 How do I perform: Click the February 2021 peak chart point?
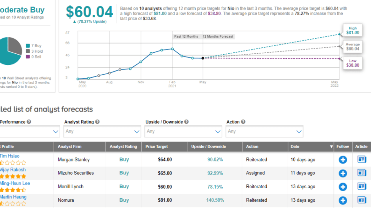172,49
